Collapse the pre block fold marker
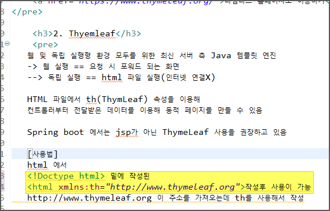Image resolution: width=330 pixels, height=211 pixels. pyautogui.click(x=7, y=44)
